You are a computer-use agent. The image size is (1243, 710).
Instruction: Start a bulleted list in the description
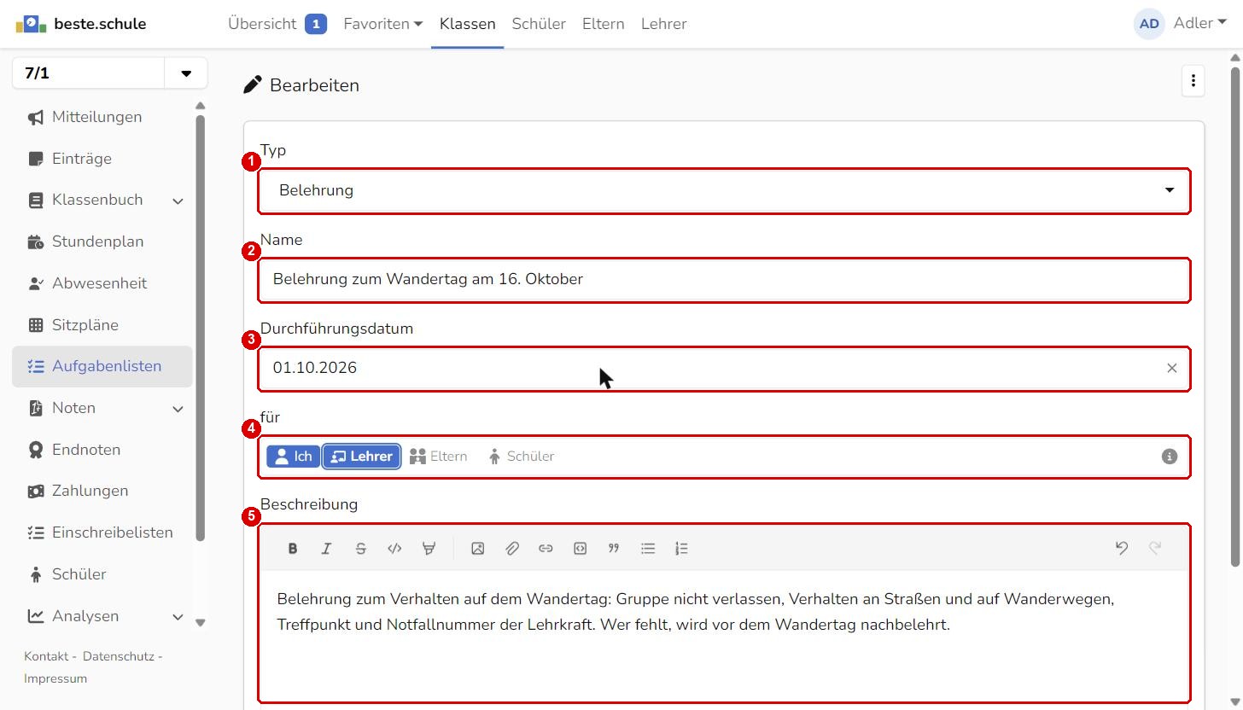click(648, 549)
